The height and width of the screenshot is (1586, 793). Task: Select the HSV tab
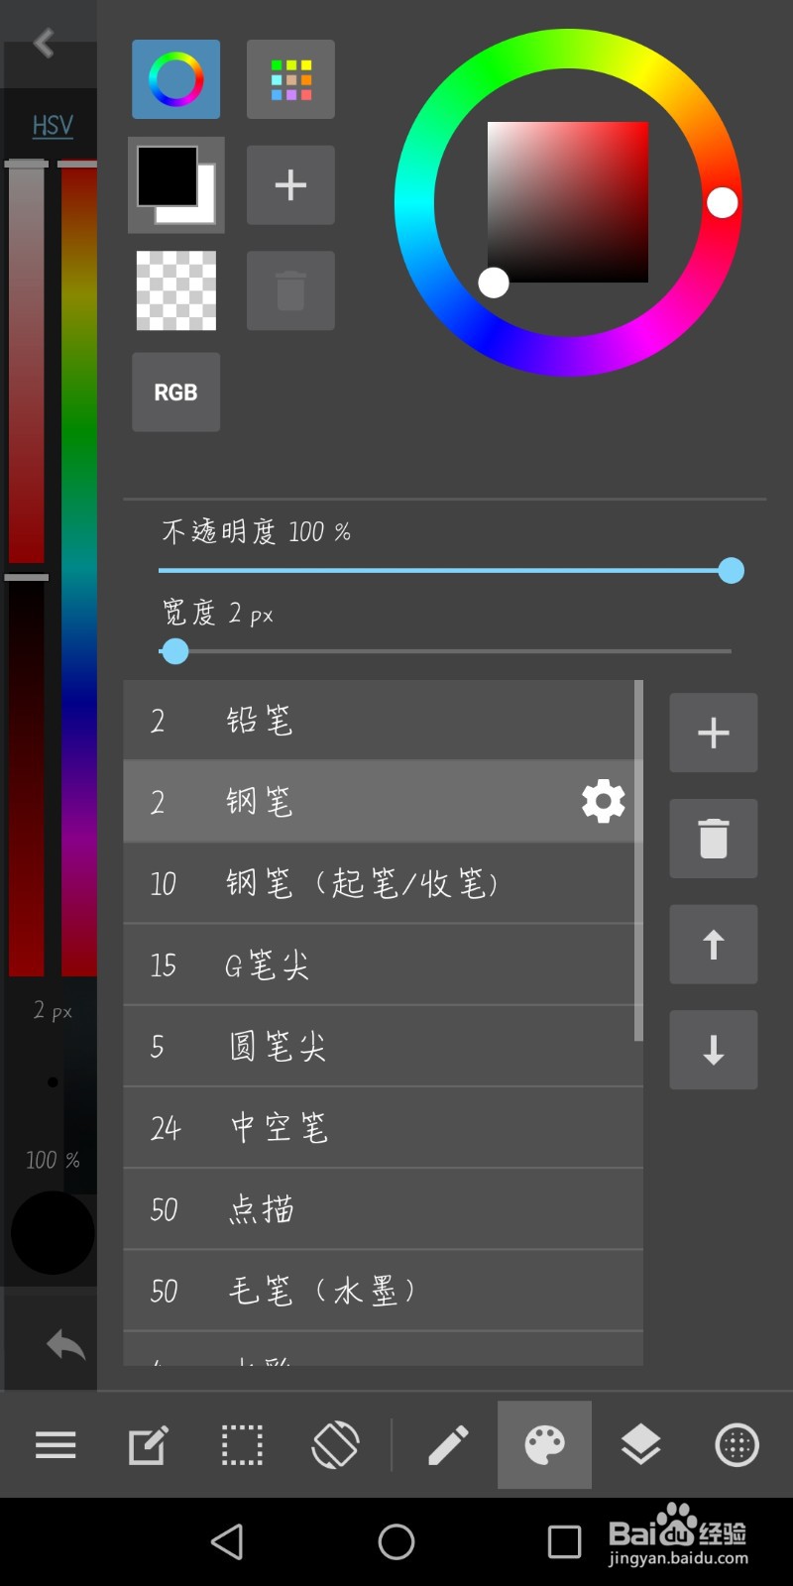pos(52,125)
